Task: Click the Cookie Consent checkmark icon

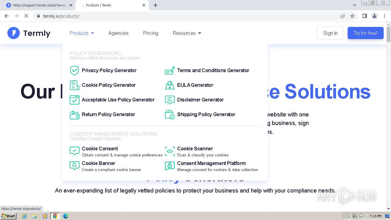Action: coord(75,151)
